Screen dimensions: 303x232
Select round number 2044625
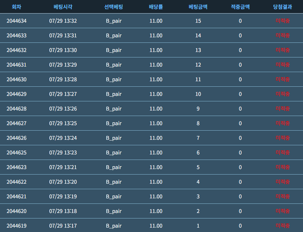click(16, 153)
